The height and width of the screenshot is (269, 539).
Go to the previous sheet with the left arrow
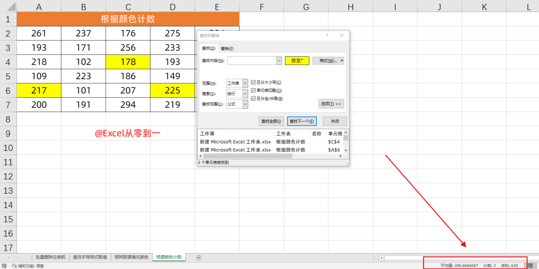(x=9, y=258)
